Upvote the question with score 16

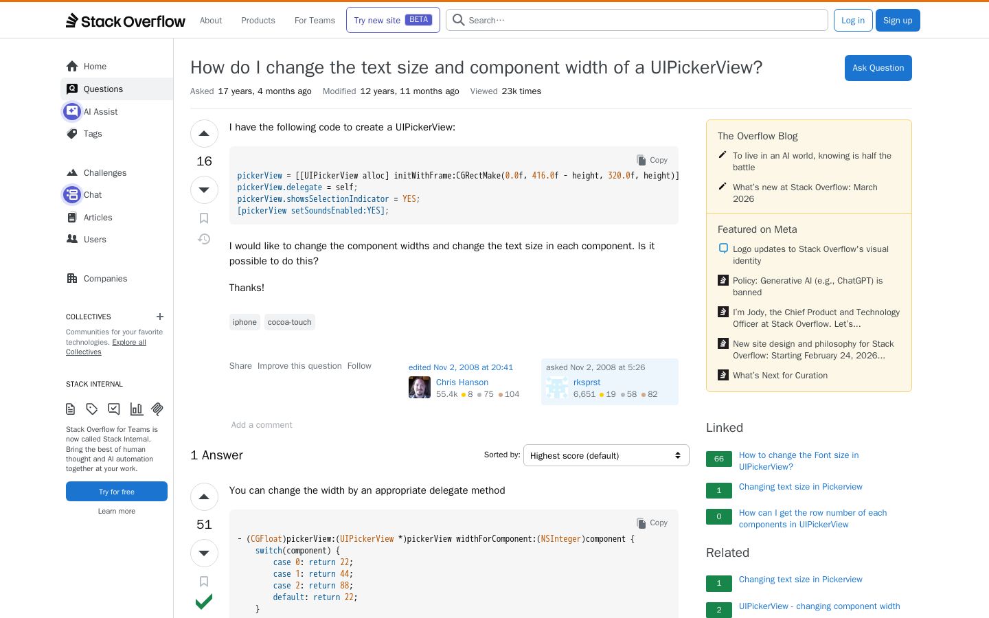tap(204, 134)
